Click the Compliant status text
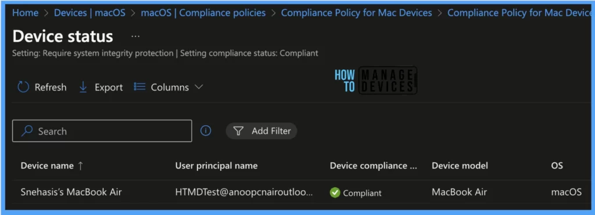This screenshot has height=215, width=595. tap(362, 193)
